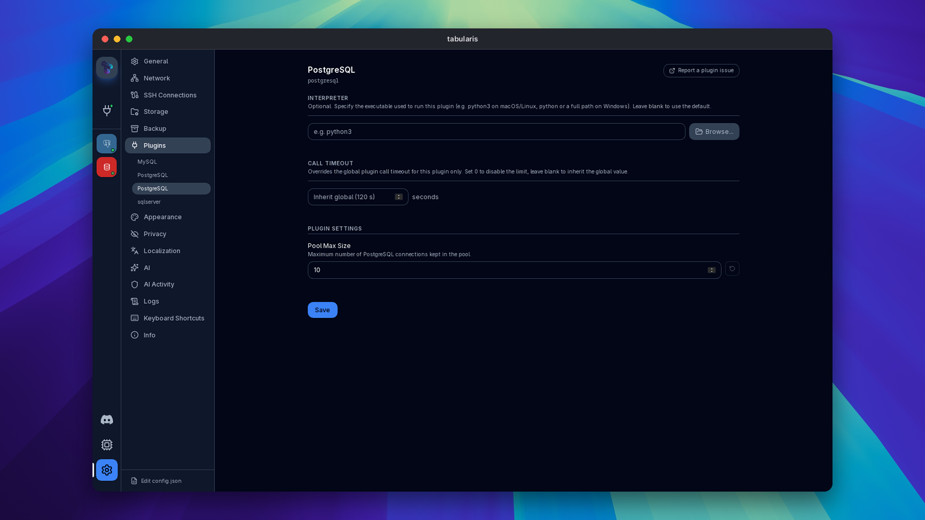This screenshot has width=925, height=520.
Task: Open AI Activity settings
Action: coord(168,285)
